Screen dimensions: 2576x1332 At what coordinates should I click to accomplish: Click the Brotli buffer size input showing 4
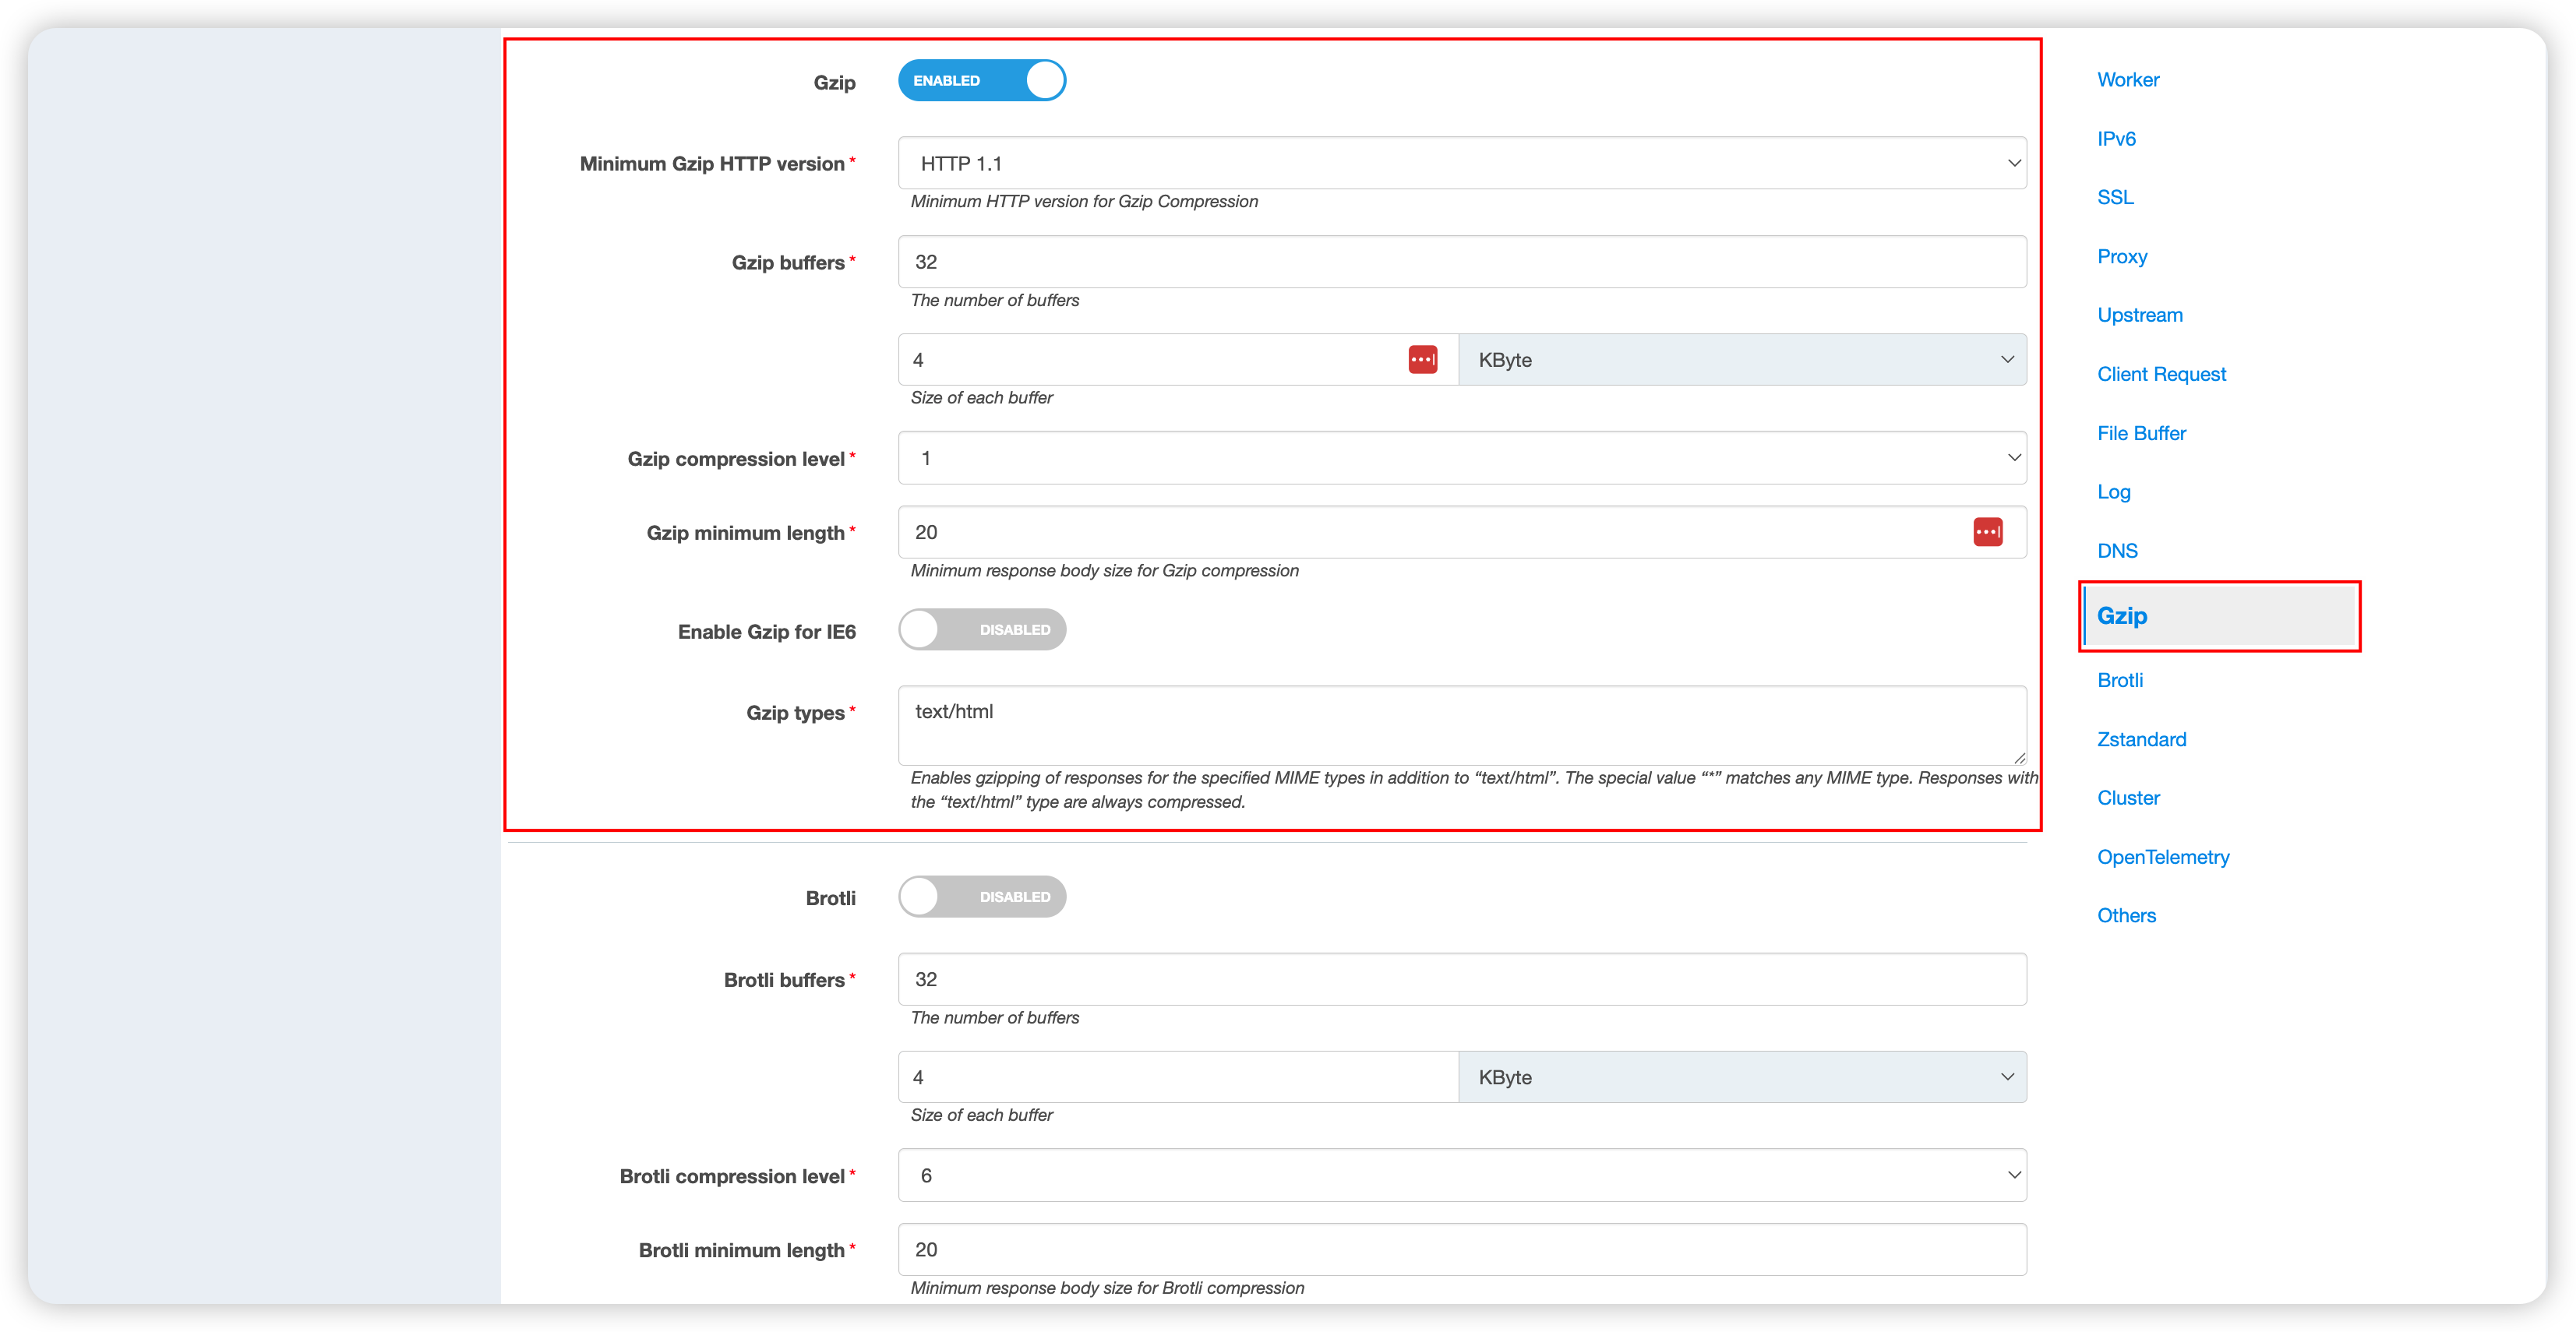[x=1178, y=1077]
